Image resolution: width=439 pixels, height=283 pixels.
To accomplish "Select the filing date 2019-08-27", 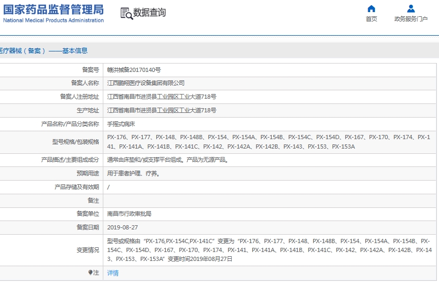I will 122,227.
